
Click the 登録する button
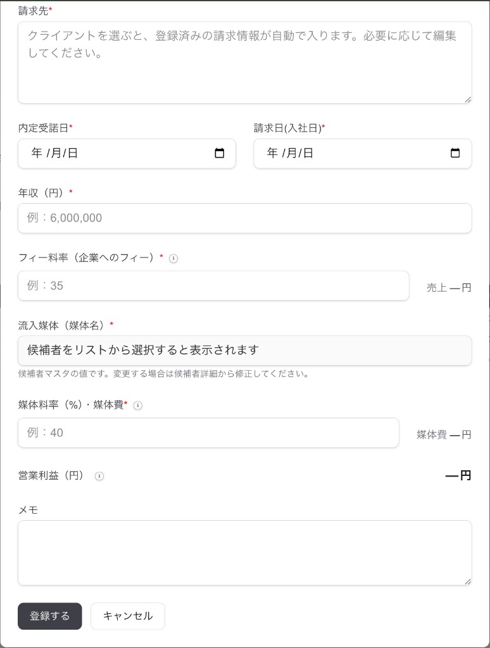point(49,616)
